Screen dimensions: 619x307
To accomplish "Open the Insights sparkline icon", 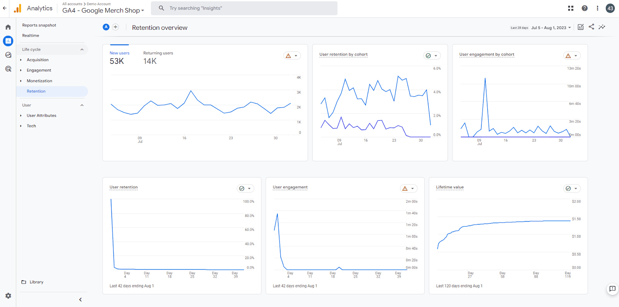I will click(602, 27).
